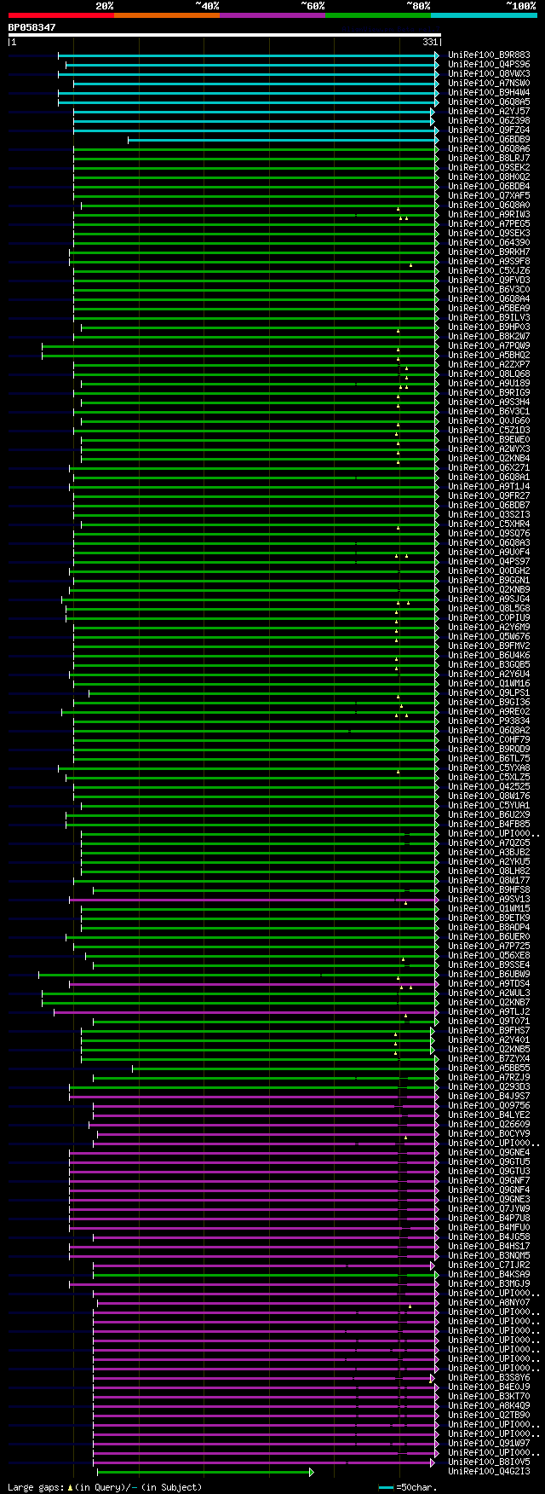Select hit label UniRef100_Q6X271
The image size is (545, 1494).
coord(489,468)
